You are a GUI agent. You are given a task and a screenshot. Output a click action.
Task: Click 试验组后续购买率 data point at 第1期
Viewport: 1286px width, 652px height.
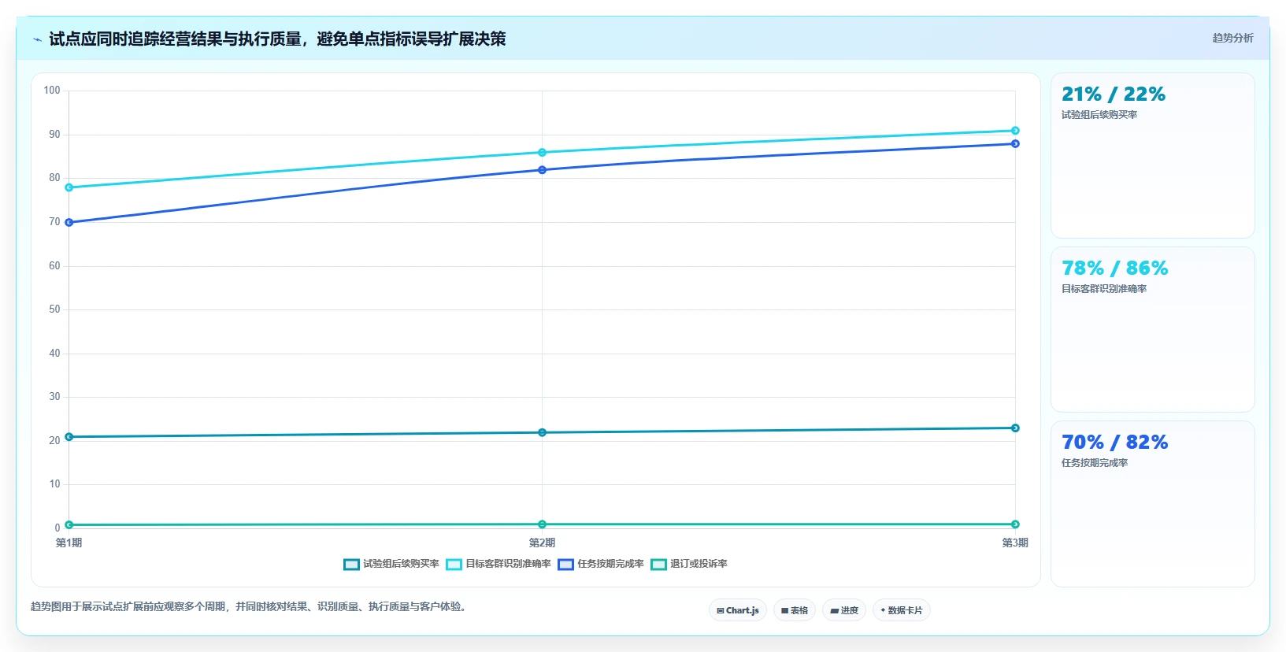pyautogui.click(x=69, y=437)
